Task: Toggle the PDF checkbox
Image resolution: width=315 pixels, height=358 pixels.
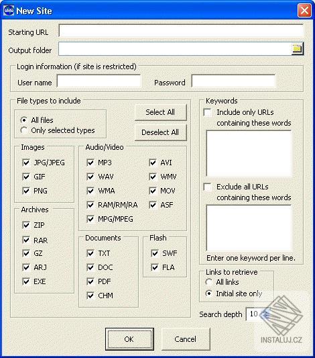Action: coord(90,281)
